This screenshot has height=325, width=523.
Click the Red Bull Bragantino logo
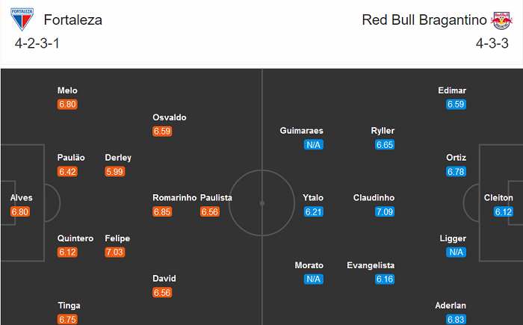click(x=501, y=19)
